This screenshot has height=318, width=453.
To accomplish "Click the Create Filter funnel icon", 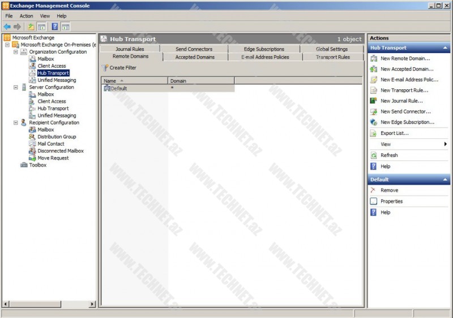I will (x=105, y=68).
